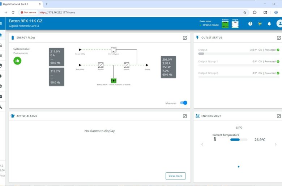Expand the Energy Flow panel

click(185, 37)
